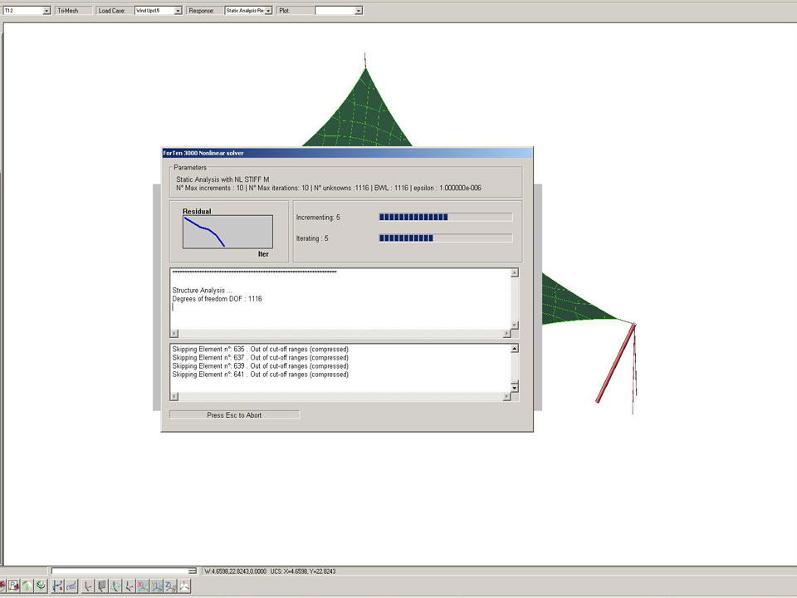Click the Z-axis view icon in bottom toolbar
This screenshot has height=598, width=797.
click(170, 586)
